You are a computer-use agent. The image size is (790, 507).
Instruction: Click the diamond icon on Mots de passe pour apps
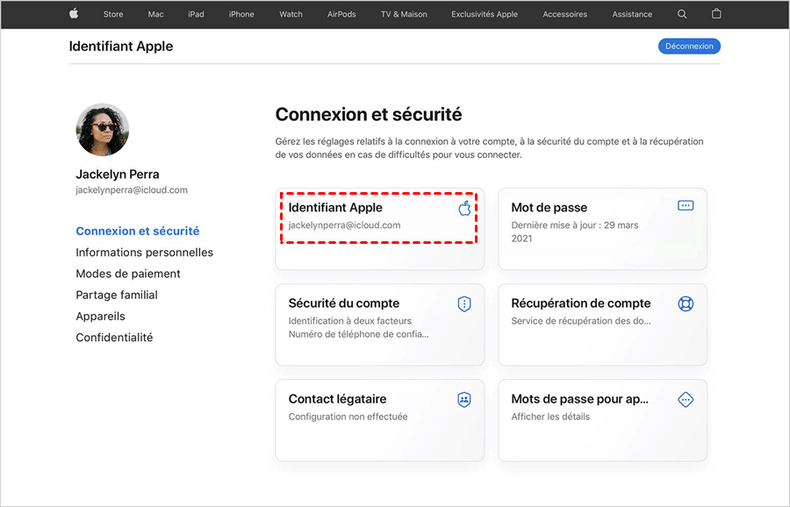[686, 399]
